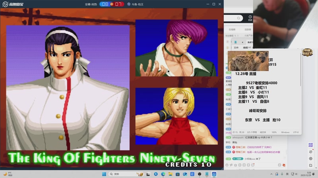
Task: Click the 新群调研 purple sidebar button
Action: 310,145
